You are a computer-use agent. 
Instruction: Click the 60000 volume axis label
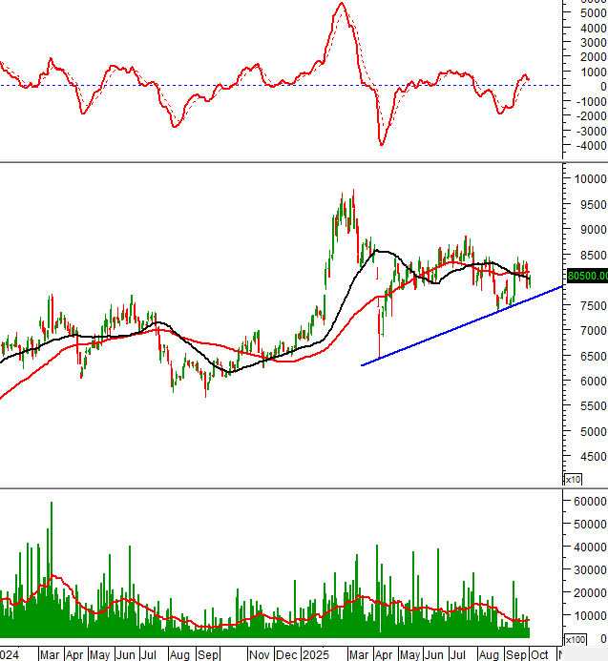[x=588, y=499]
